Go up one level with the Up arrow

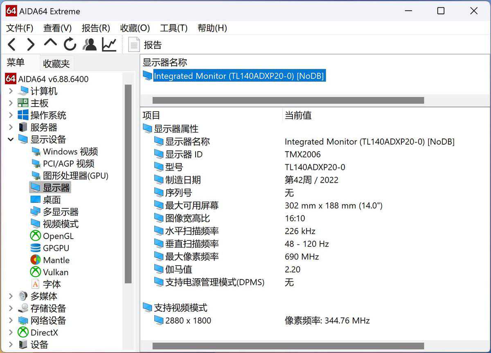50,43
